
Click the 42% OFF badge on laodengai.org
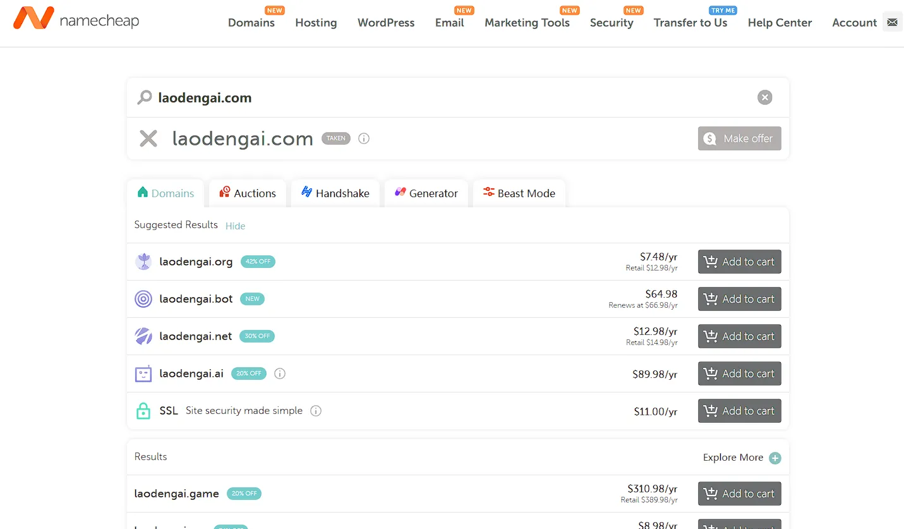pyautogui.click(x=258, y=262)
